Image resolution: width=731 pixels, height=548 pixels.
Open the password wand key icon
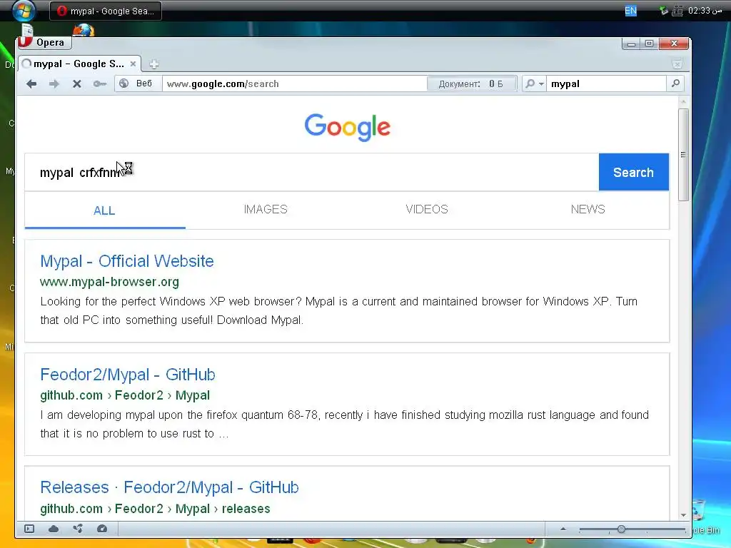(x=100, y=84)
